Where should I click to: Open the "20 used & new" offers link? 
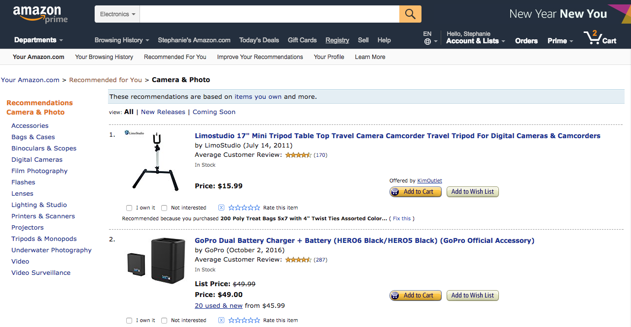coord(218,305)
